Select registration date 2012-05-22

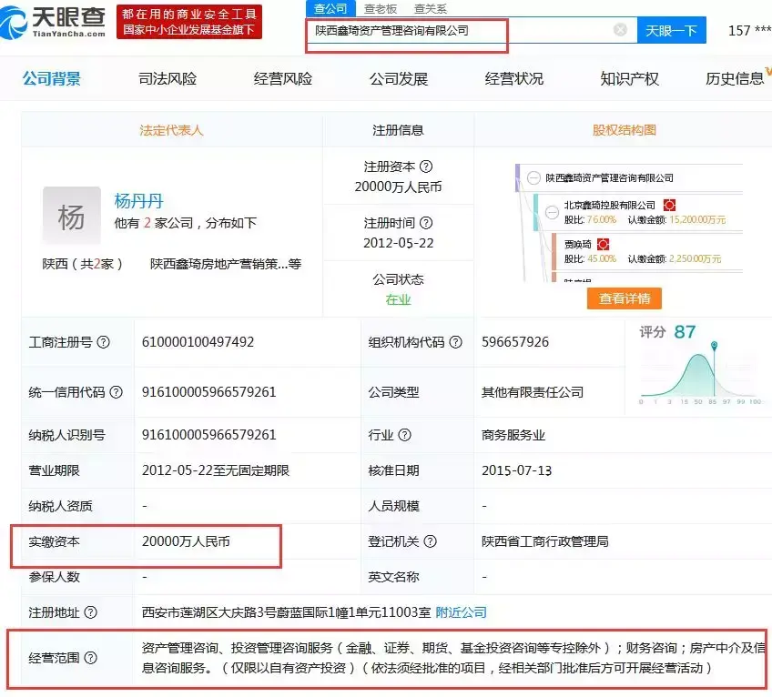399,243
